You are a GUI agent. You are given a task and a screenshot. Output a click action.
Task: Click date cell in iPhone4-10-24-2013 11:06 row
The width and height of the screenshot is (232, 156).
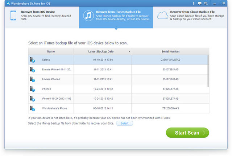(x=103, y=99)
